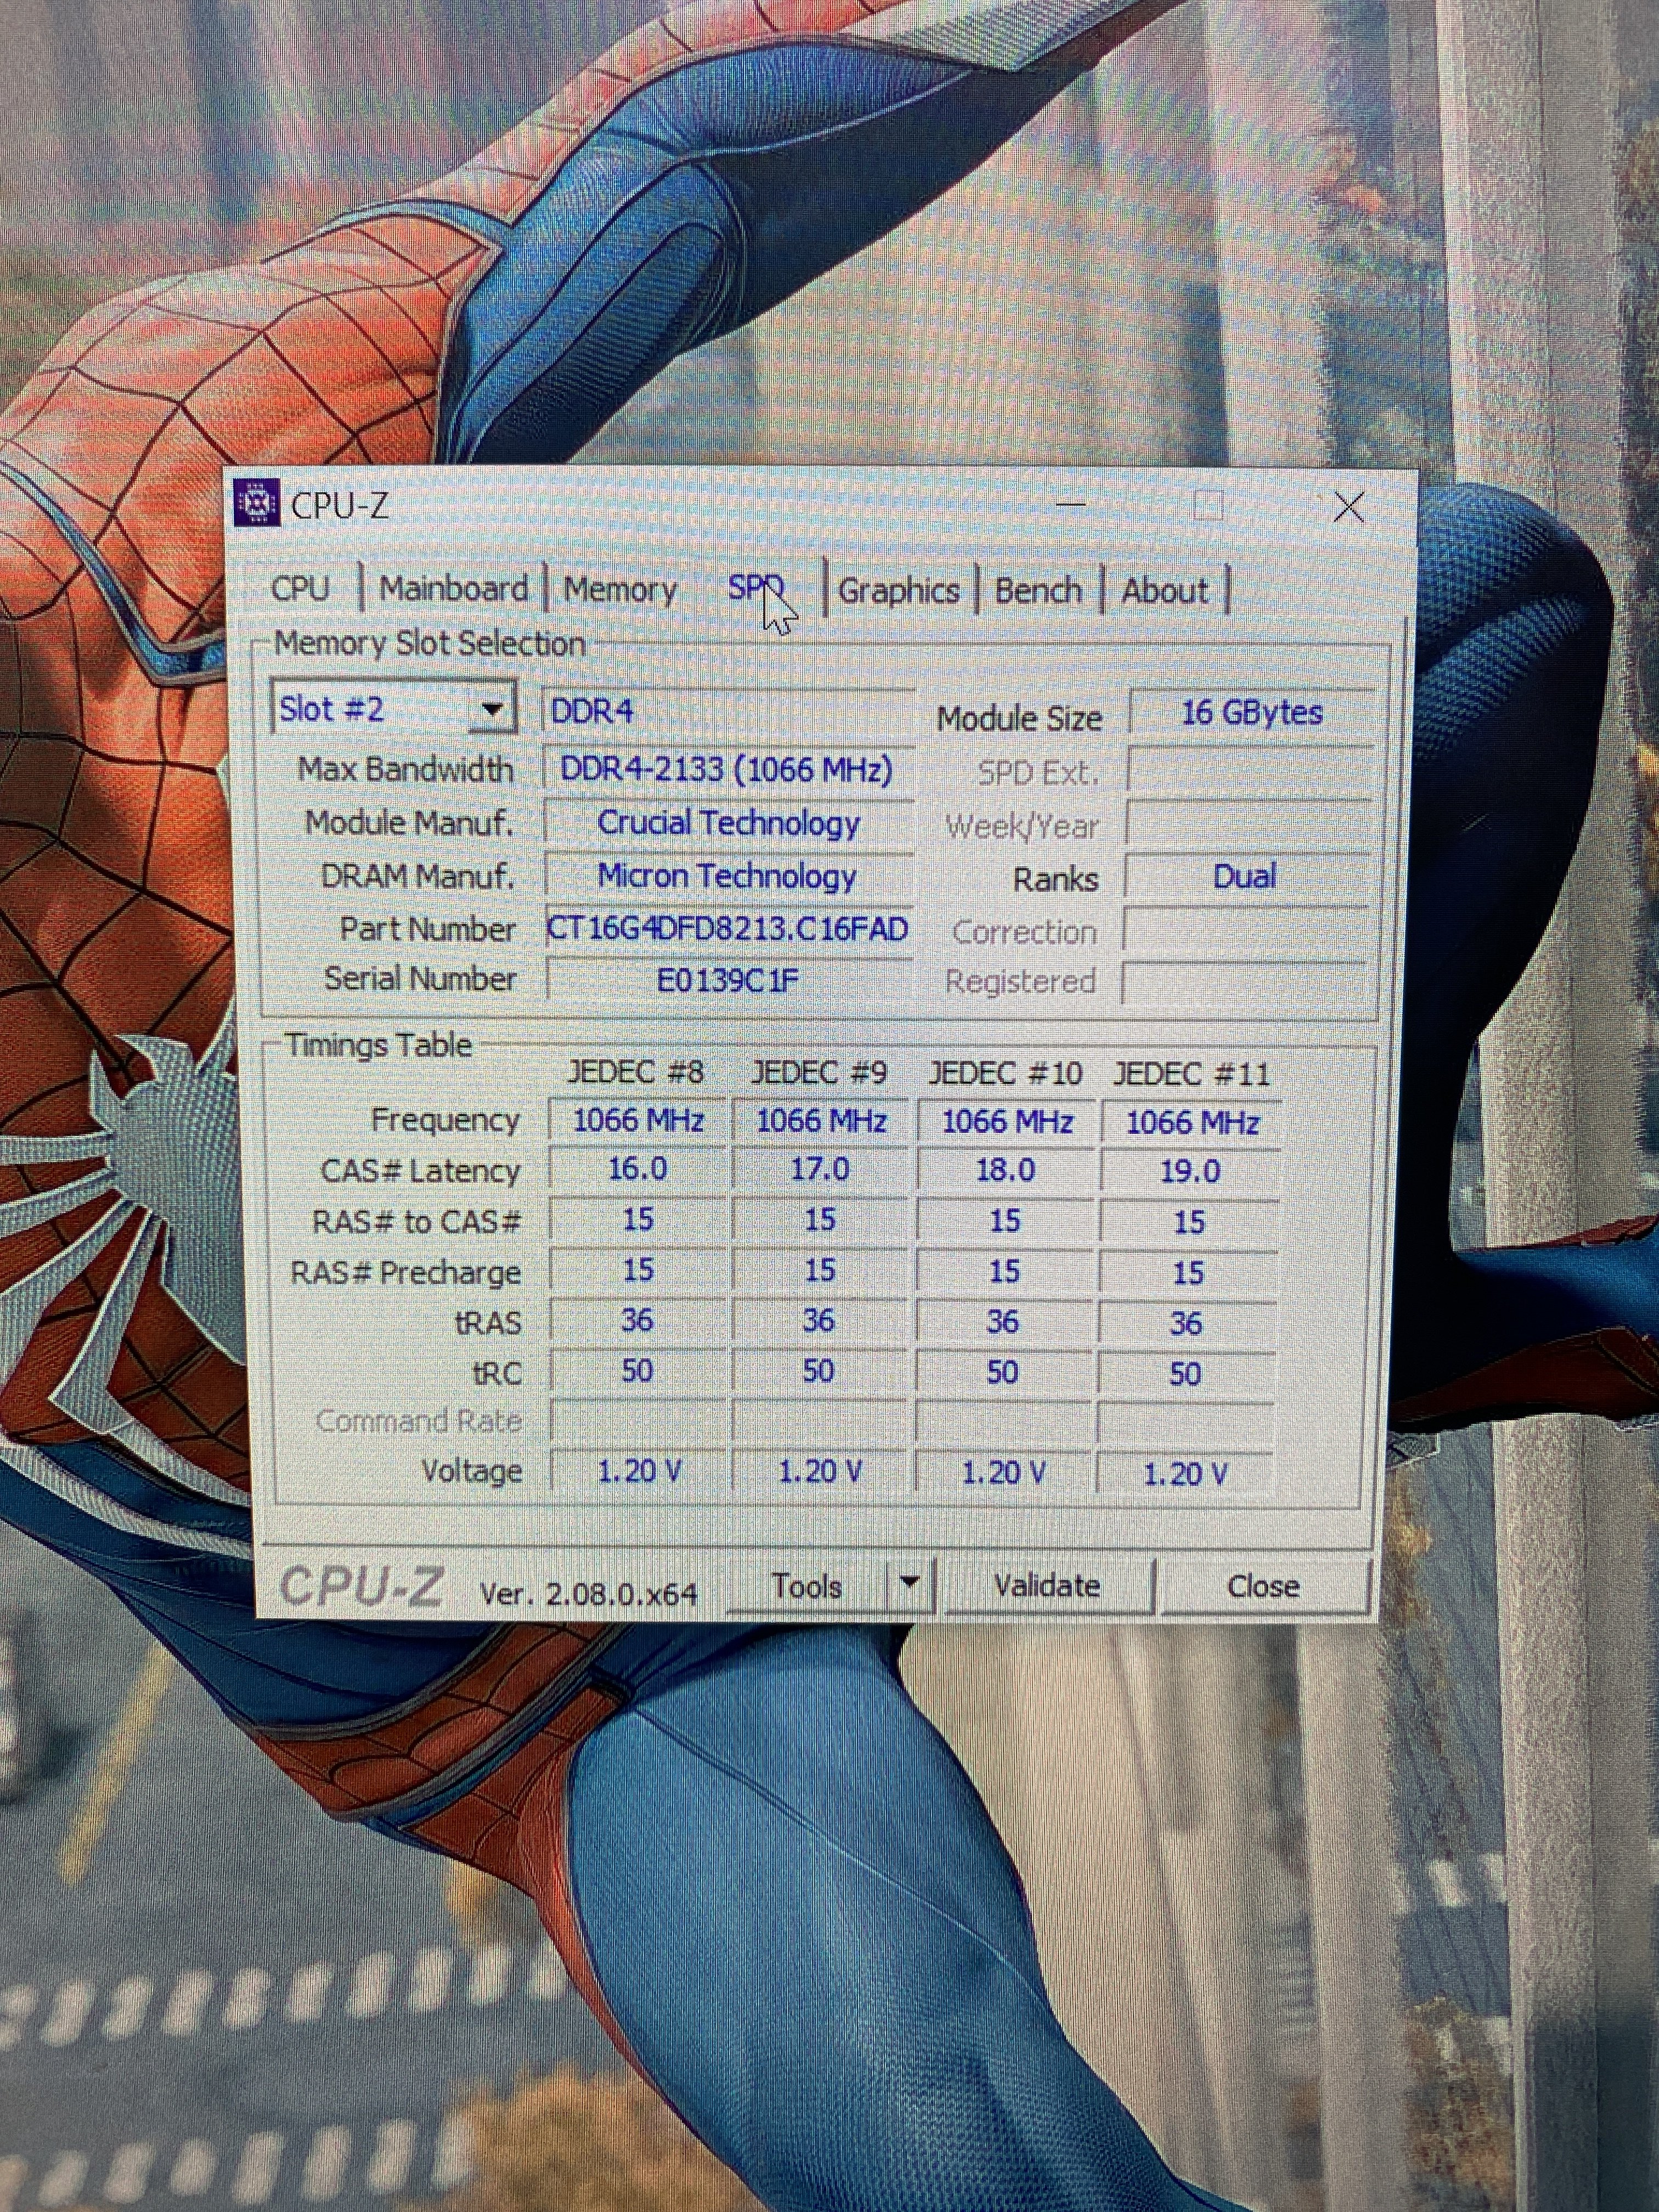Screen dimensions: 1659x2212
Task: Minimize the CPU-Z window
Action: click(1071, 506)
